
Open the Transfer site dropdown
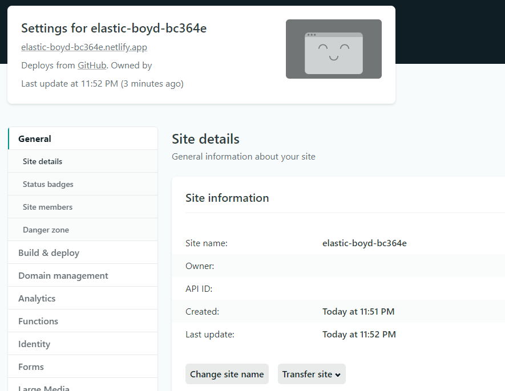[x=312, y=374]
